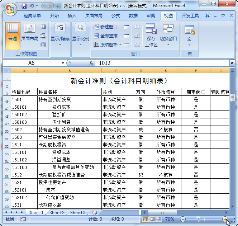This screenshot has width=238, height=226.
Task: Open the Macros (宏) dropdown
Action: [189, 36]
